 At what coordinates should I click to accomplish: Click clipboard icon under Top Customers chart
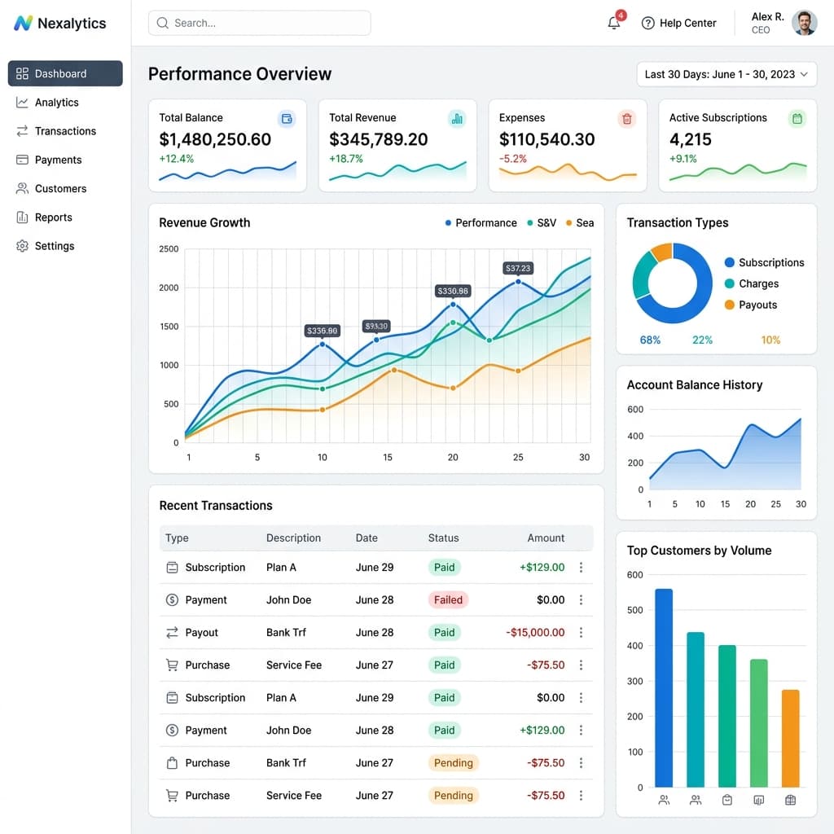click(727, 800)
